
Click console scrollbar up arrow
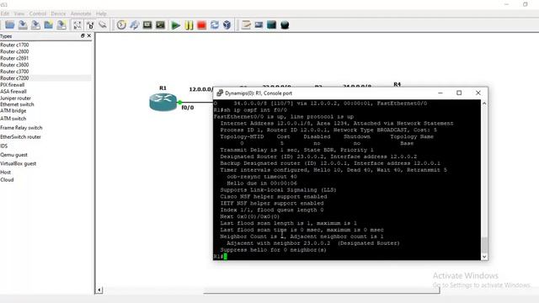pyautogui.click(x=484, y=104)
